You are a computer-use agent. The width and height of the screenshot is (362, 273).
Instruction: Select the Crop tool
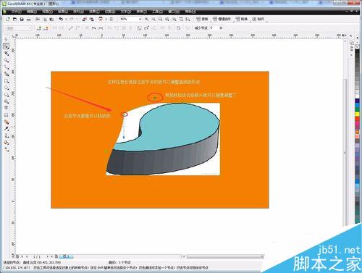7,54
